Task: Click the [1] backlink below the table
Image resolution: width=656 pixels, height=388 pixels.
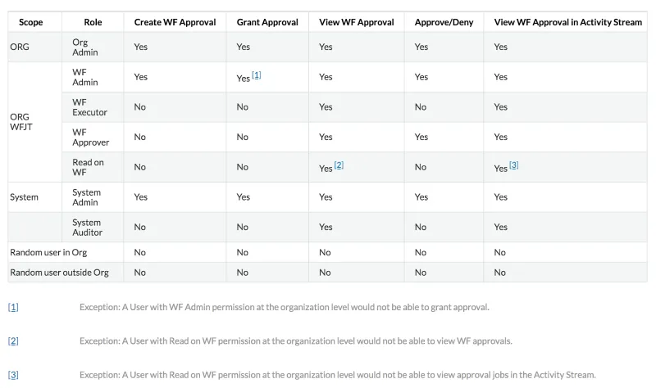Action: click(x=13, y=307)
